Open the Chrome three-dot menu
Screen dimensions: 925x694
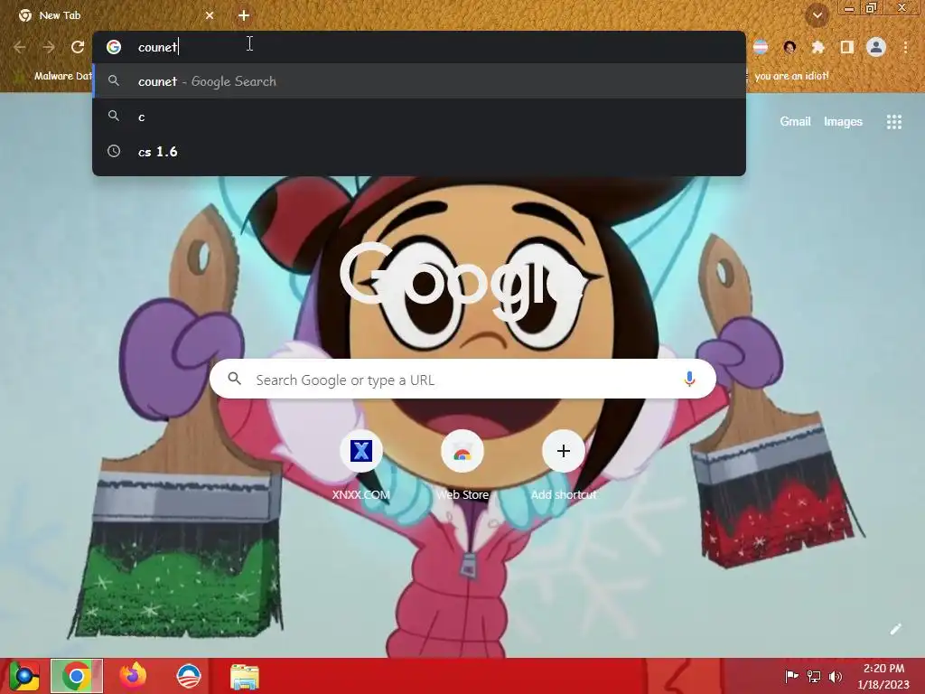[x=905, y=47]
